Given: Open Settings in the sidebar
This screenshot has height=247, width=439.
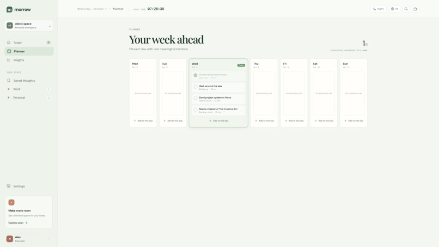Looking at the screenshot, I should coord(29,186).
